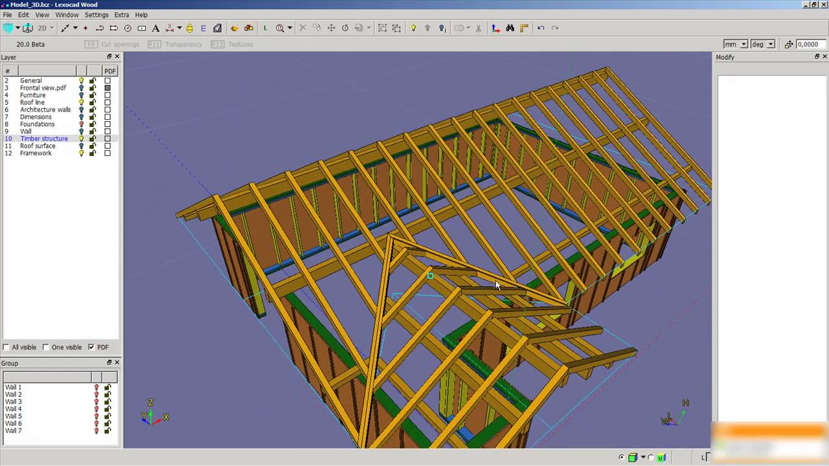The image size is (829, 466).
Task: Open the Settings menu
Action: (x=97, y=14)
